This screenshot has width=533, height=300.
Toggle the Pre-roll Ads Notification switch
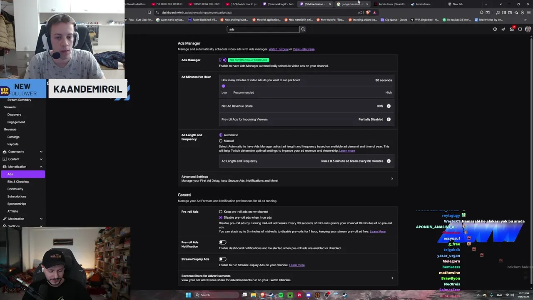pos(223,242)
